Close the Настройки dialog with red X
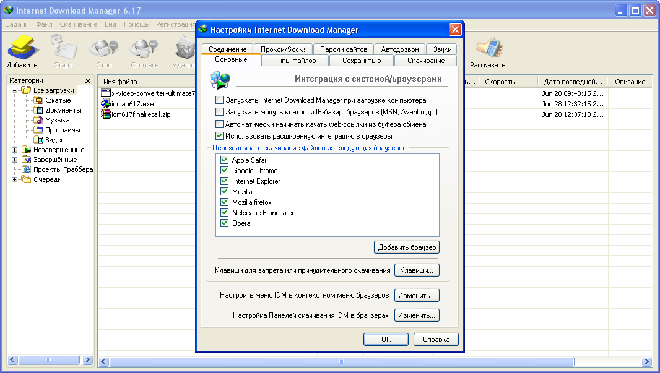 455,30
